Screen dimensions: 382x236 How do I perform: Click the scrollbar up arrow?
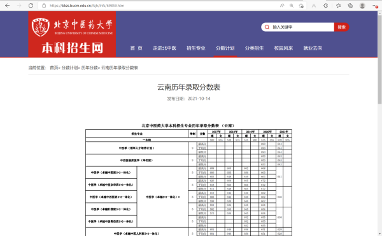(x=379, y=13)
